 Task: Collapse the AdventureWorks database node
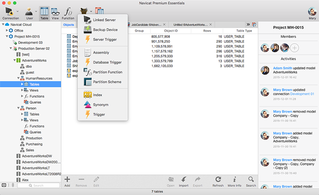click(x=15, y=60)
